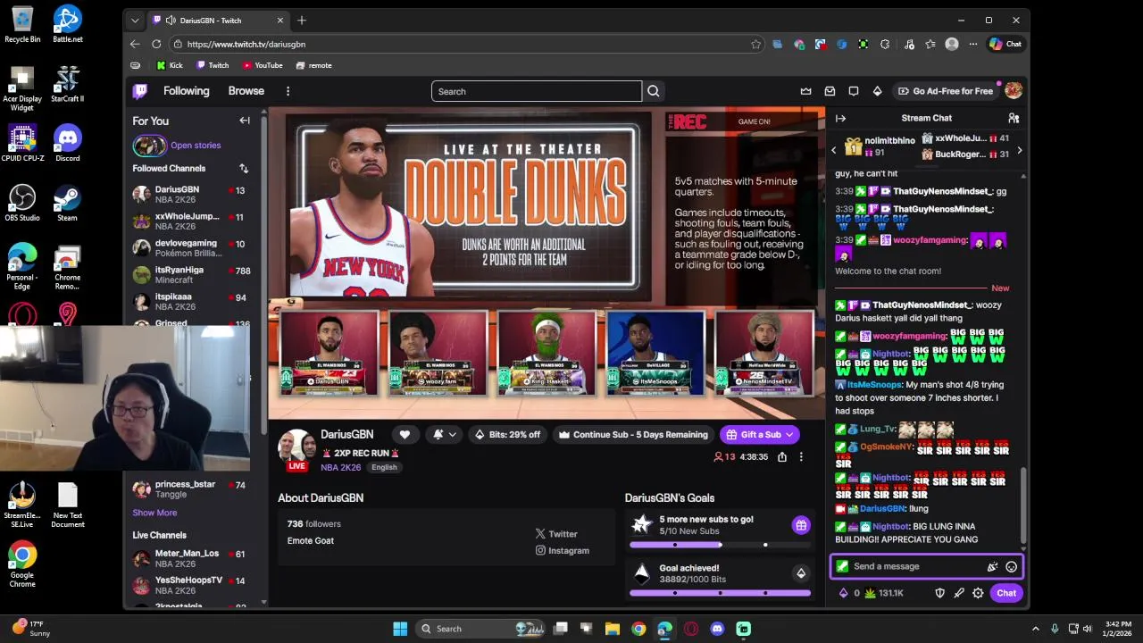The height and width of the screenshot is (643, 1143).
Task: Open the emote picker in chat
Action: point(1011,566)
